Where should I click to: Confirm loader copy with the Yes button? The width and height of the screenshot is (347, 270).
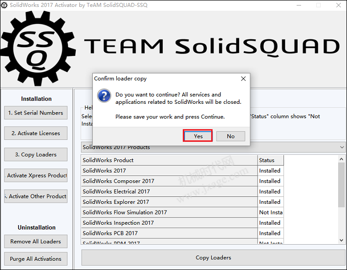(x=198, y=136)
